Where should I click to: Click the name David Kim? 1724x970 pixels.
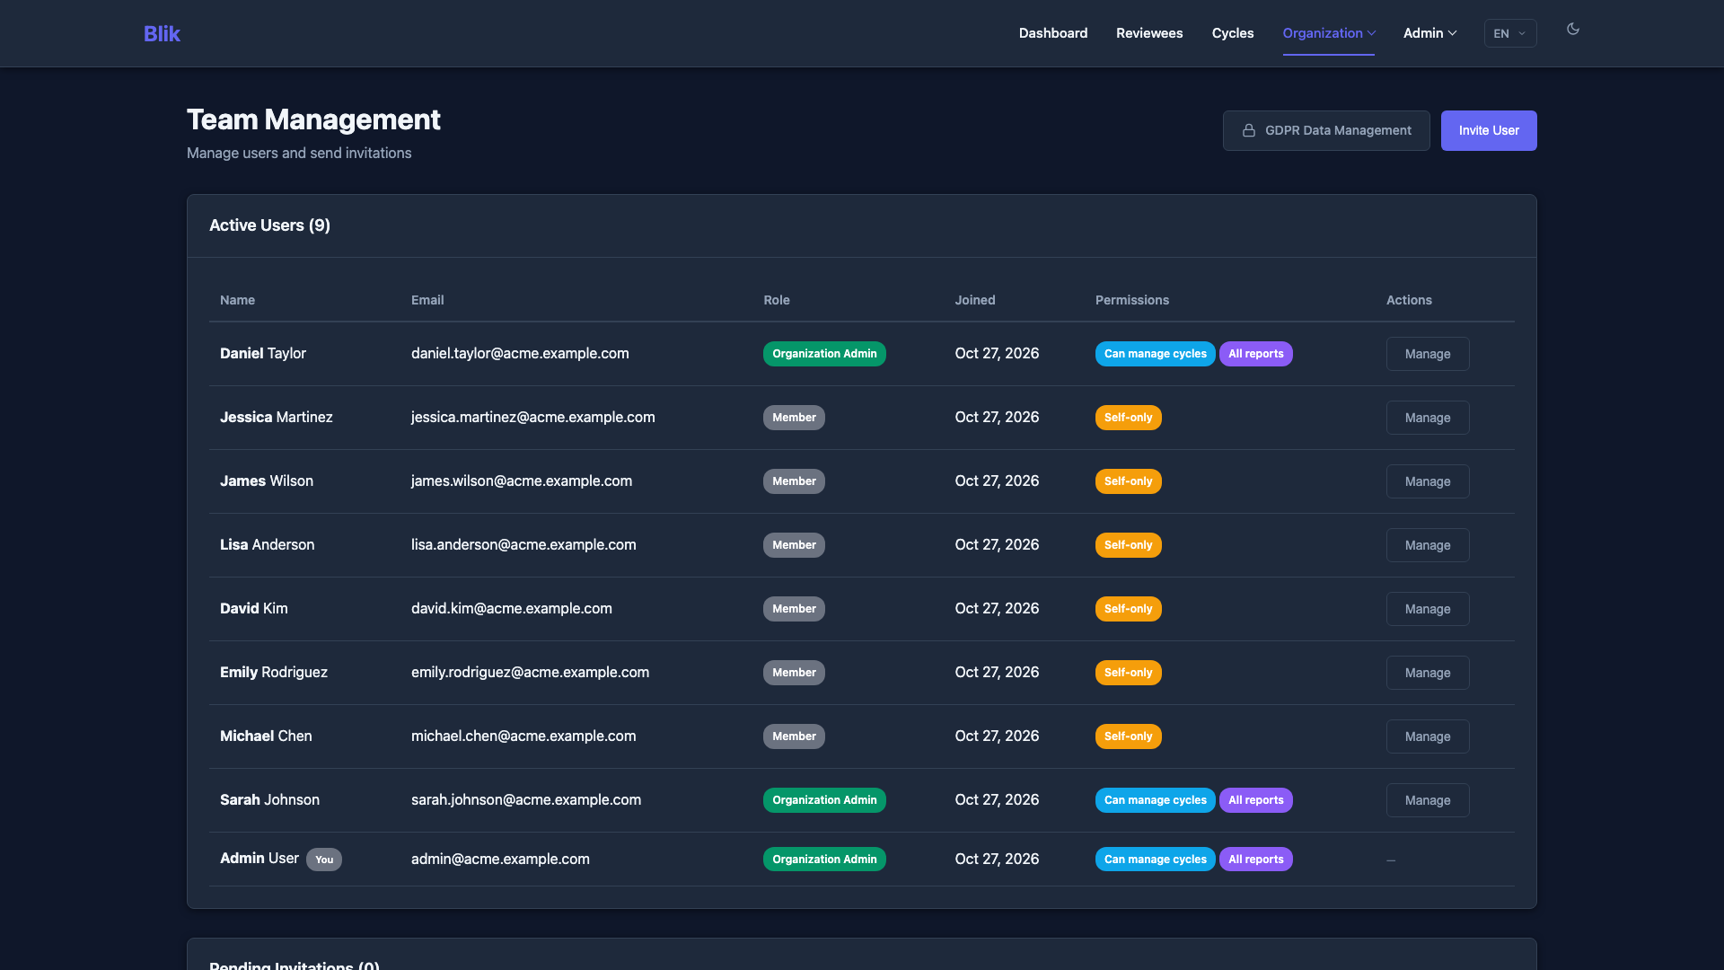coord(254,609)
